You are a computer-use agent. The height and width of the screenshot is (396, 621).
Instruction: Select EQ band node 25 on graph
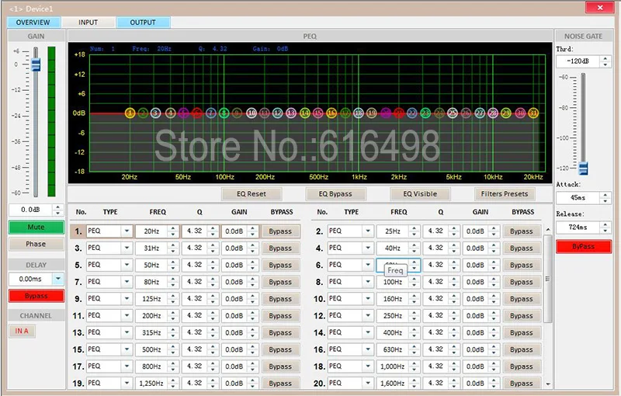[x=453, y=113]
